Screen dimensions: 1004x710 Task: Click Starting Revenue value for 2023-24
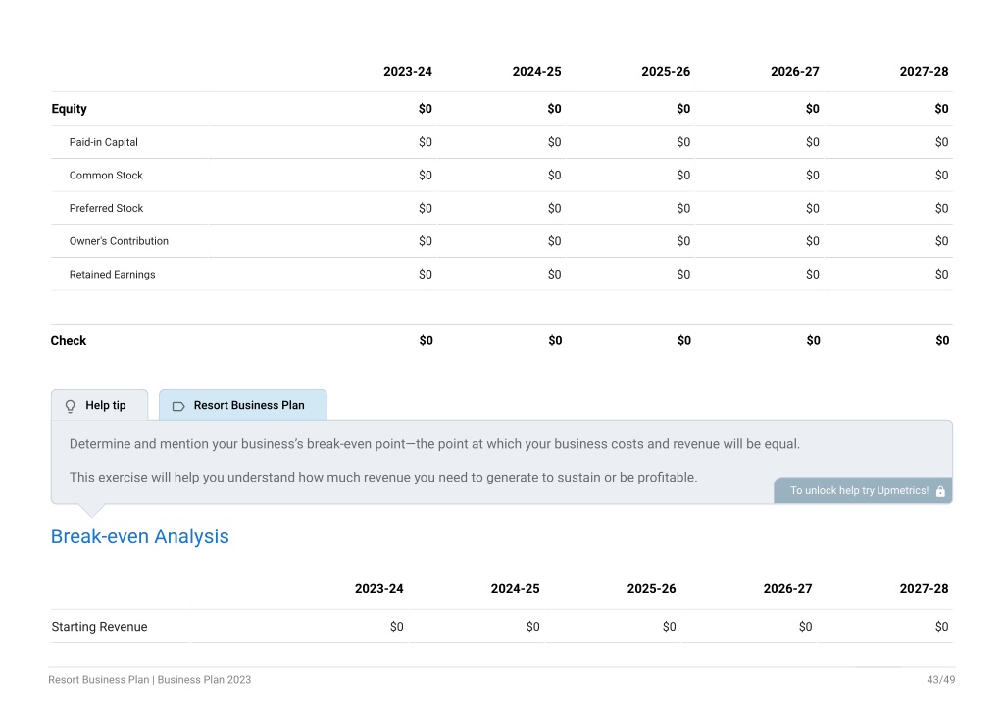[x=397, y=627]
